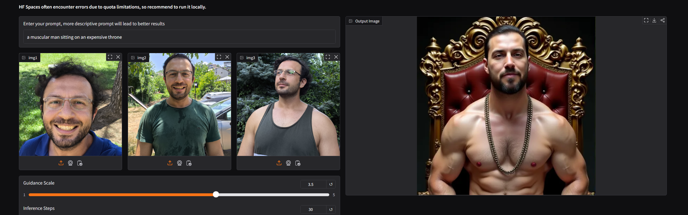Click the Inference Steps number field
Image resolution: width=688 pixels, height=215 pixels.
pos(313,210)
